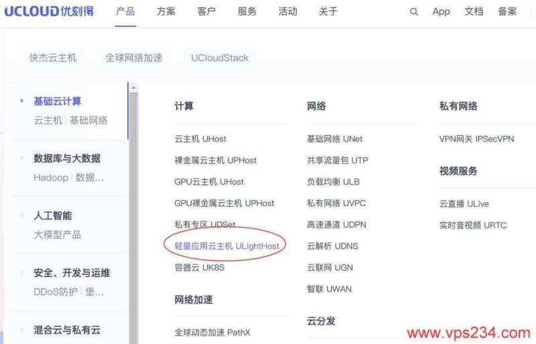This screenshot has width=536, height=344.
Task: Click the 云分发 section heading
Action: (321, 321)
